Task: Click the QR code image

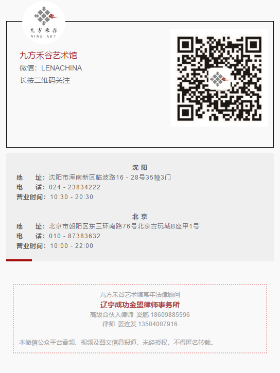Action: pyautogui.click(x=219, y=78)
